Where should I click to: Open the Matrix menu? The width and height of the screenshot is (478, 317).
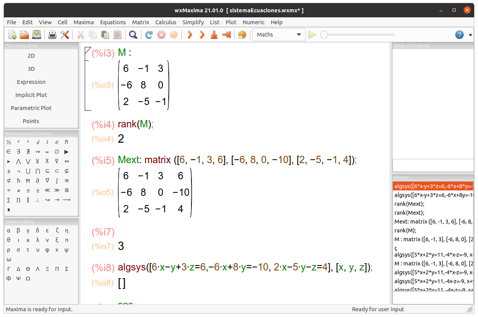141,22
